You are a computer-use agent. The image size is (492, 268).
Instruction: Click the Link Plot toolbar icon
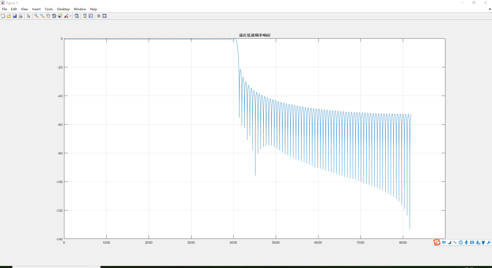(x=77, y=16)
